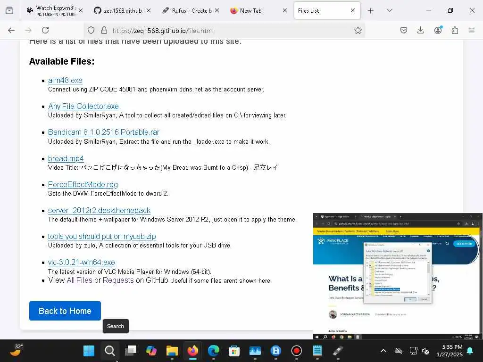Open the weather widget showing 32°
This screenshot has width=483, height=362.
click(x=16, y=350)
